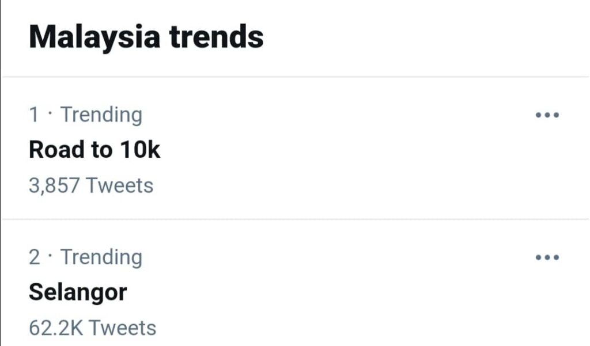The image size is (590, 346).
Task: Click the word Malaysia in the heading
Action: point(94,37)
